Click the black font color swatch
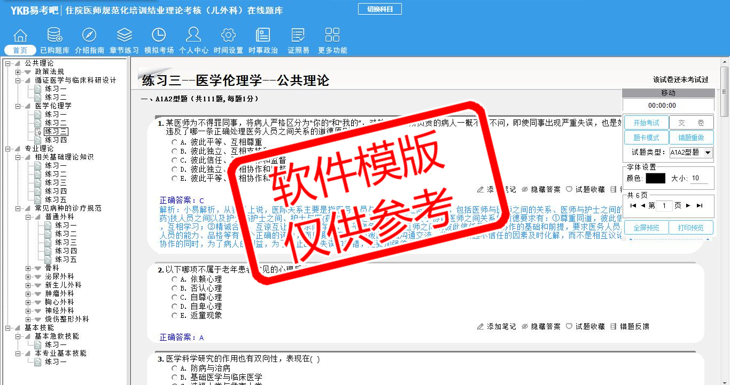 tap(655, 178)
